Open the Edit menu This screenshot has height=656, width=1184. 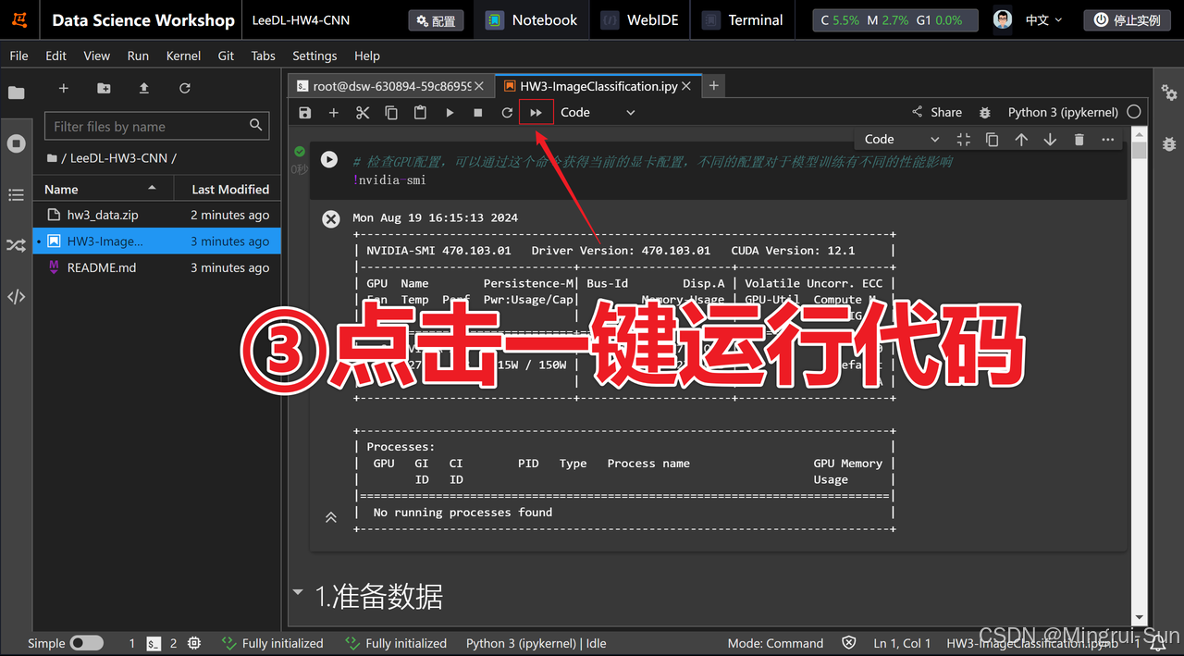[x=56, y=56]
